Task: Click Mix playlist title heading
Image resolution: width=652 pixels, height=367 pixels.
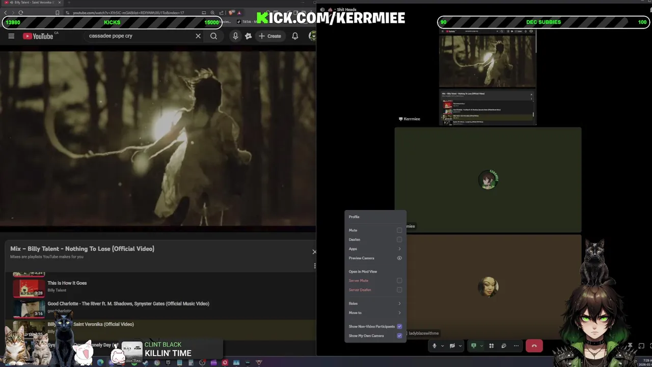Action: [82, 249]
